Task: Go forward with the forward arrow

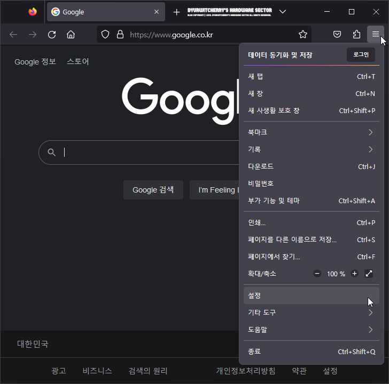Action: point(33,35)
